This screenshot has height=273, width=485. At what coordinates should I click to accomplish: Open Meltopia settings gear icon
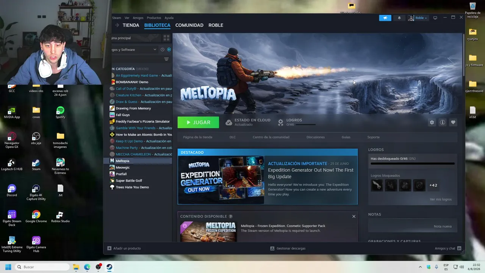(x=432, y=122)
